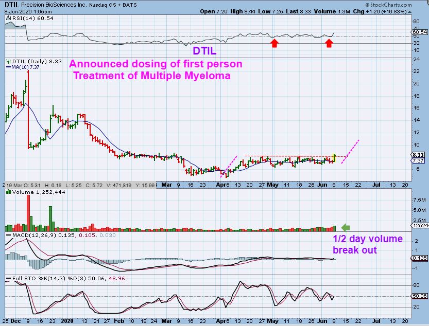The width and height of the screenshot is (429, 326).
Task: Click the 80 label on stochastic axis
Action: point(417,285)
